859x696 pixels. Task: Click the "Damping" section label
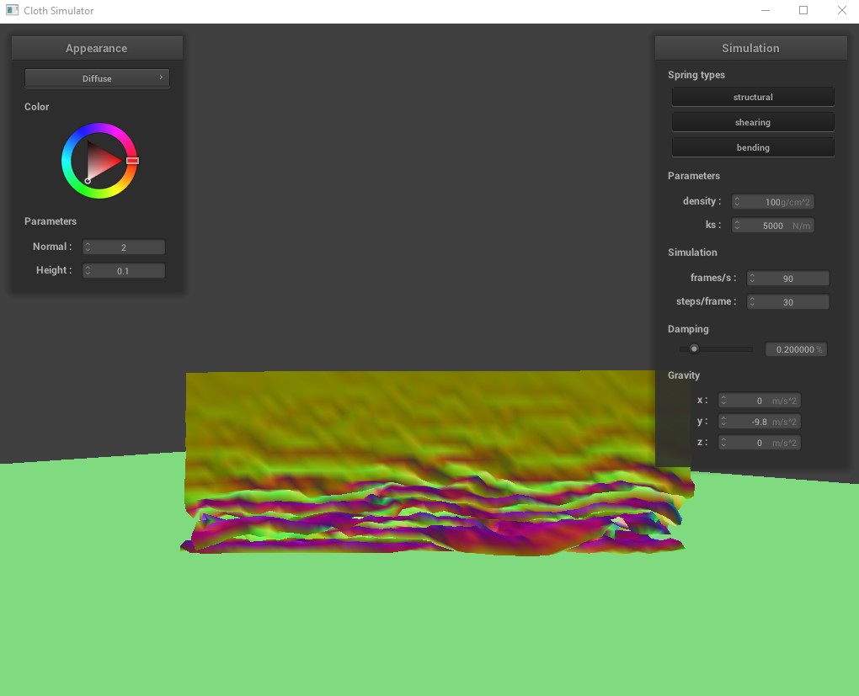[688, 329]
